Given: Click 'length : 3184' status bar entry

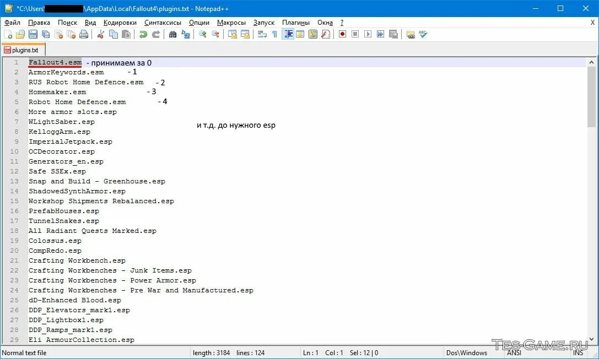Looking at the screenshot, I should point(211,353).
